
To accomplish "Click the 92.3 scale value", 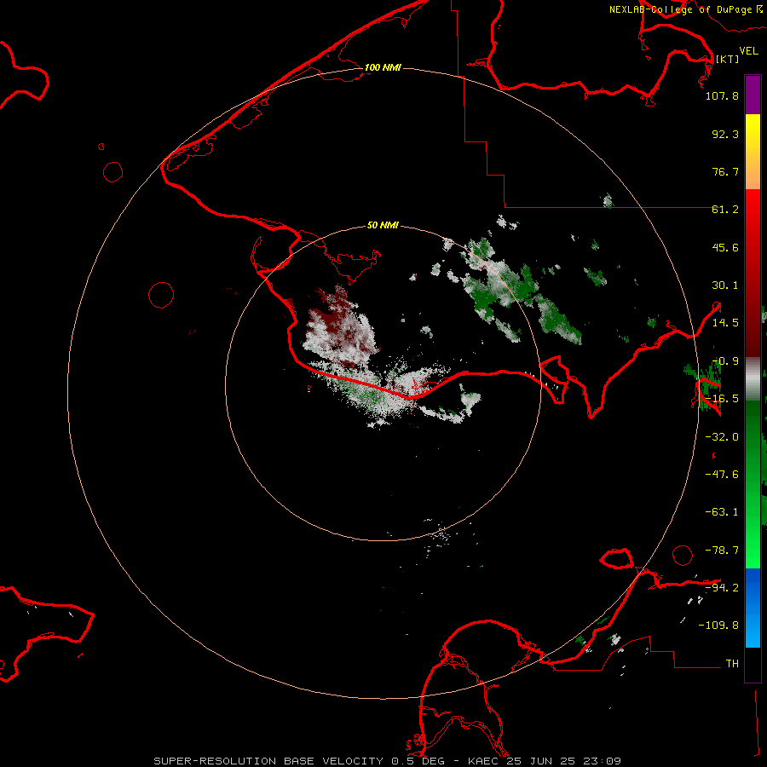I will pos(725,134).
